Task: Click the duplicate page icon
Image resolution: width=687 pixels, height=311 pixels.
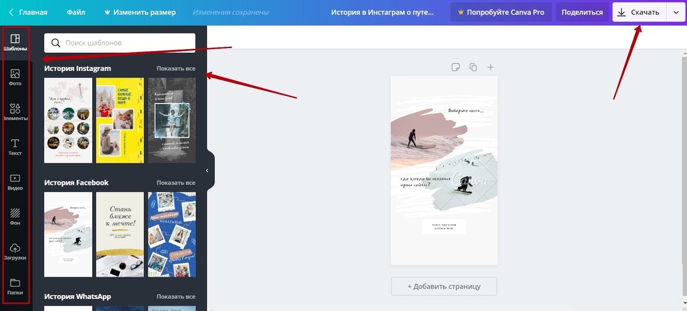Action: coord(473,67)
